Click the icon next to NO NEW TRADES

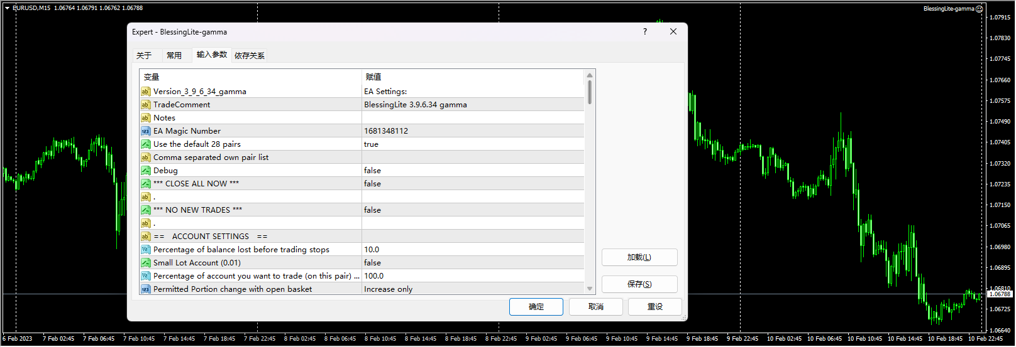pos(145,210)
